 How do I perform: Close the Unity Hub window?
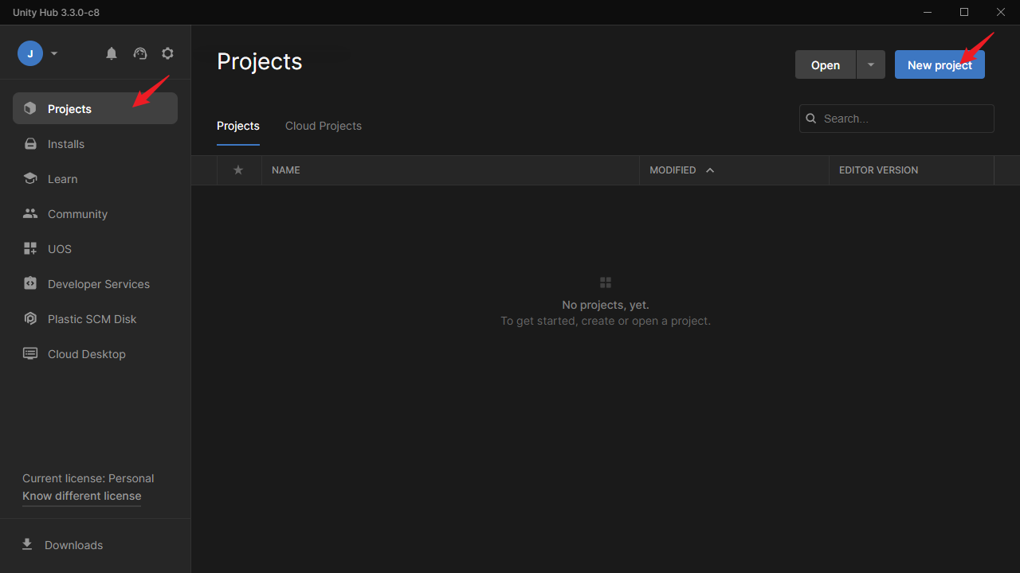pyautogui.click(x=1001, y=12)
